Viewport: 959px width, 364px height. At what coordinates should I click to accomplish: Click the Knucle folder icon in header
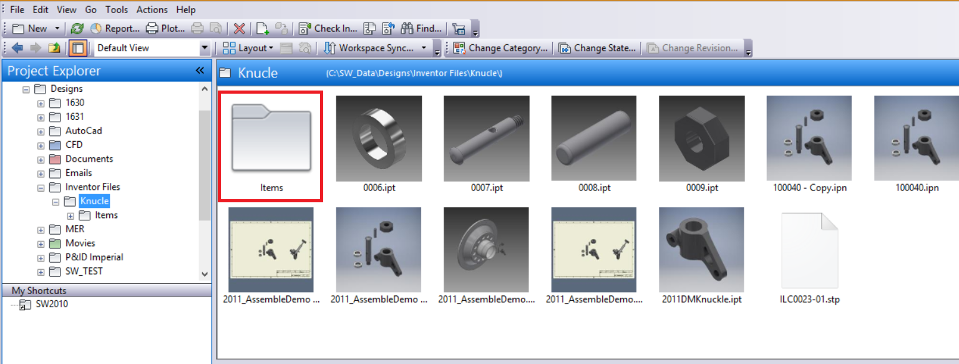225,72
